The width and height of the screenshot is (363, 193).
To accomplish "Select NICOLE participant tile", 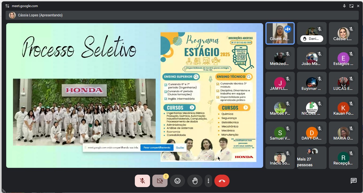I will click(x=312, y=108).
